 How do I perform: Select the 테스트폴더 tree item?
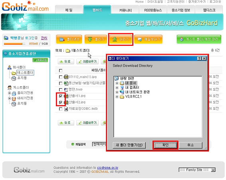click(25, 73)
